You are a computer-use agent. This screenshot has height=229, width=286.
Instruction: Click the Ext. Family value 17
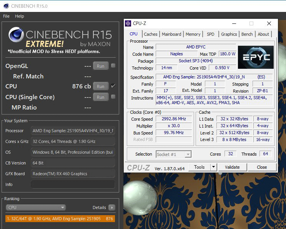(x=166, y=91)
